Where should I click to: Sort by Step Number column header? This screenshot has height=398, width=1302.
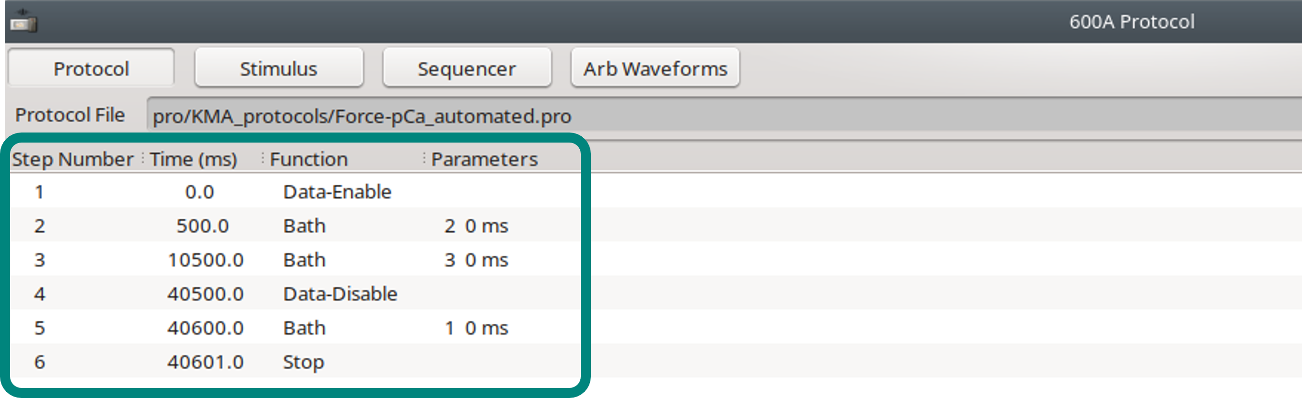73,159
